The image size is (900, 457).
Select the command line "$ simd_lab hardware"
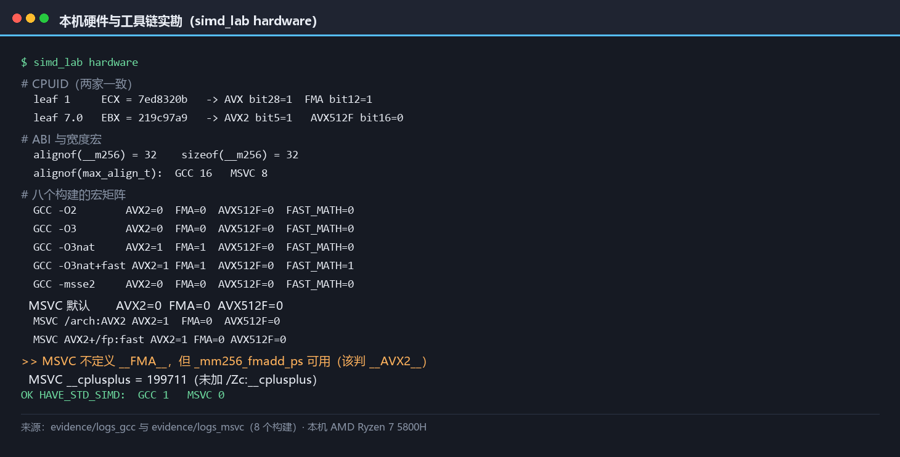pyautogui.click(x=80, y=62)
